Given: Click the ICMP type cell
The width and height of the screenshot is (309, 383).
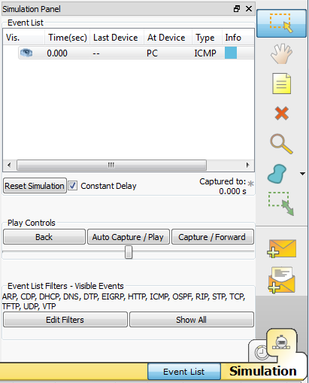Looking at the screenshot, I should [x=205, y=53].
